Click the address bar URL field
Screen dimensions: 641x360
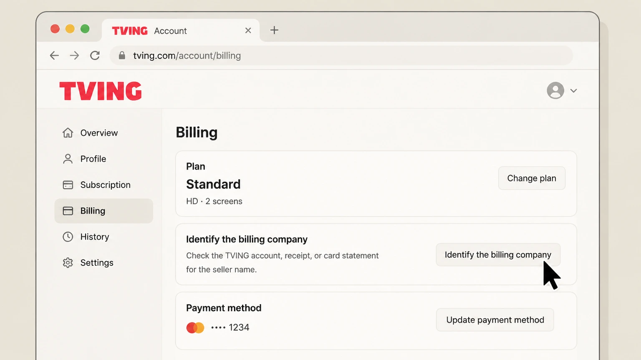(x=341, y=55)
